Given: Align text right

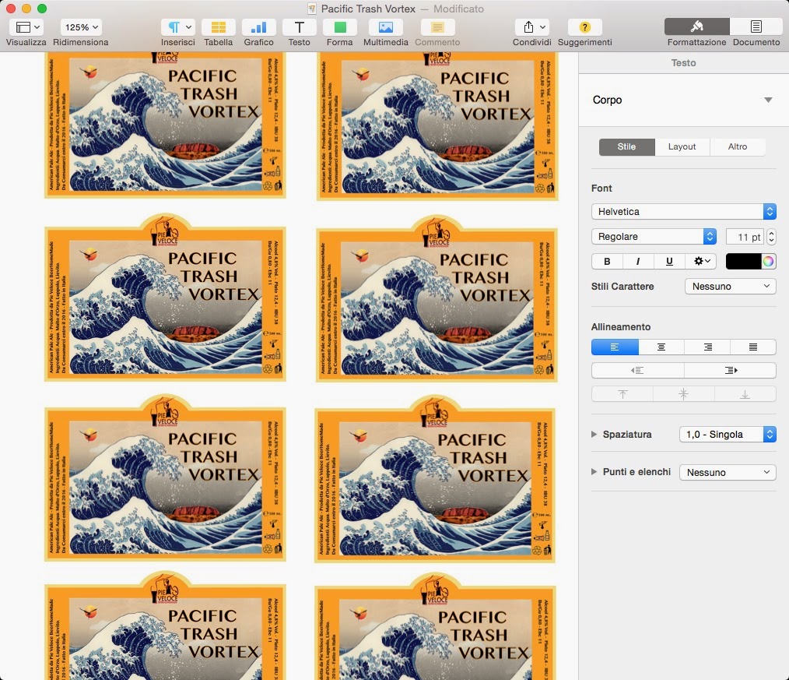Looking at the screenshot, I should tap(707, 347).
